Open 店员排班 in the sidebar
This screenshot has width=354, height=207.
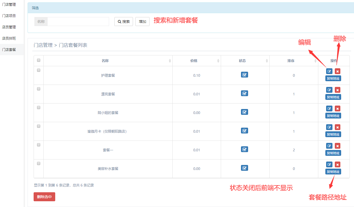(x=9, y=38)
